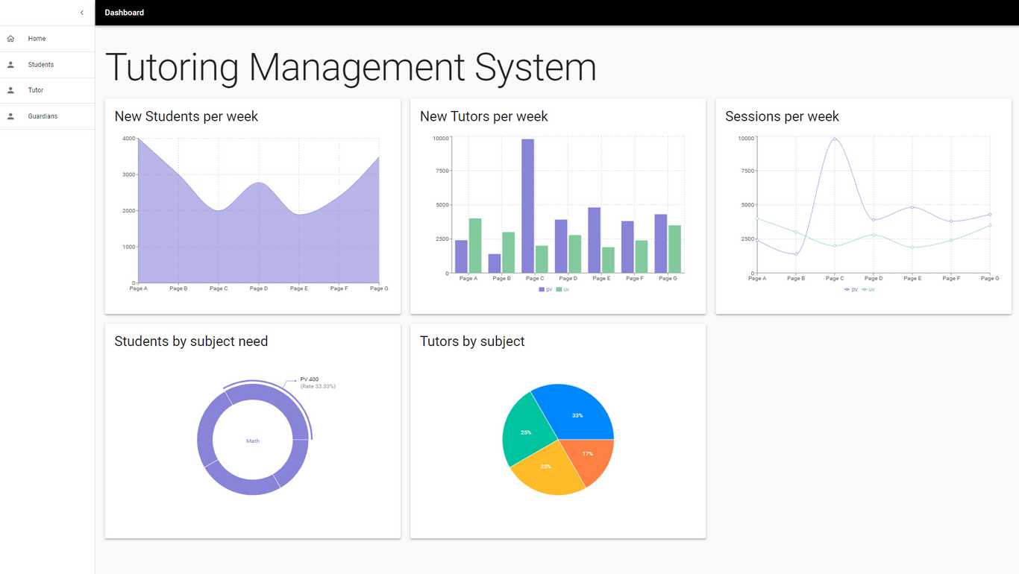
Task: Click the peak point at Page C in Sessions chart
Action: coord(835,139)
